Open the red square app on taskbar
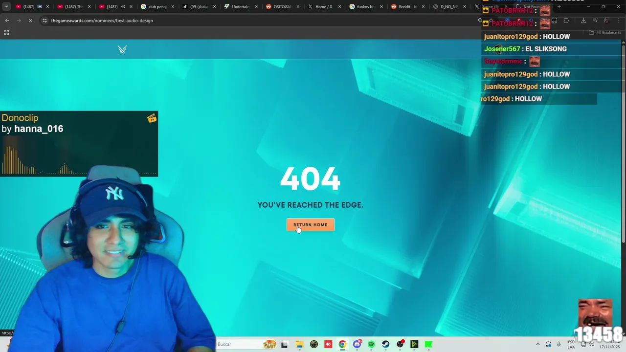This screenshot has width=626, height=352. [x=328, y=345]
